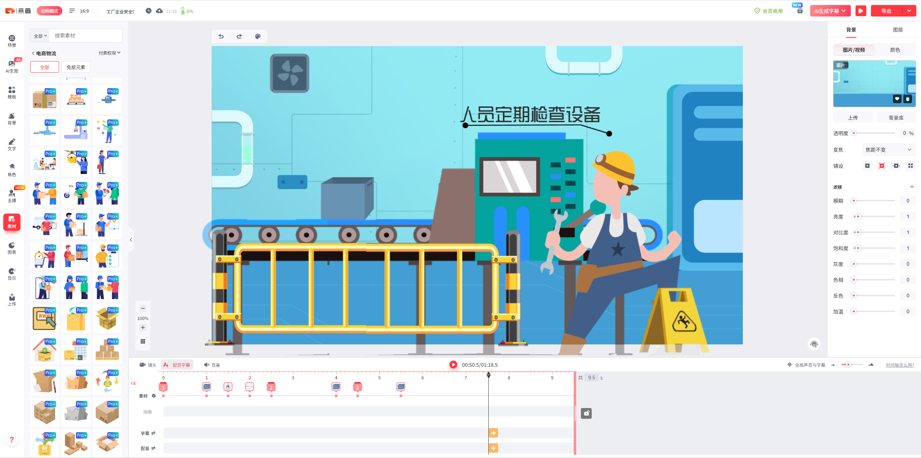The image size is (921, 458).
Task: Open the help question mark
Action: pyautogui.click(x=12, y=440)
